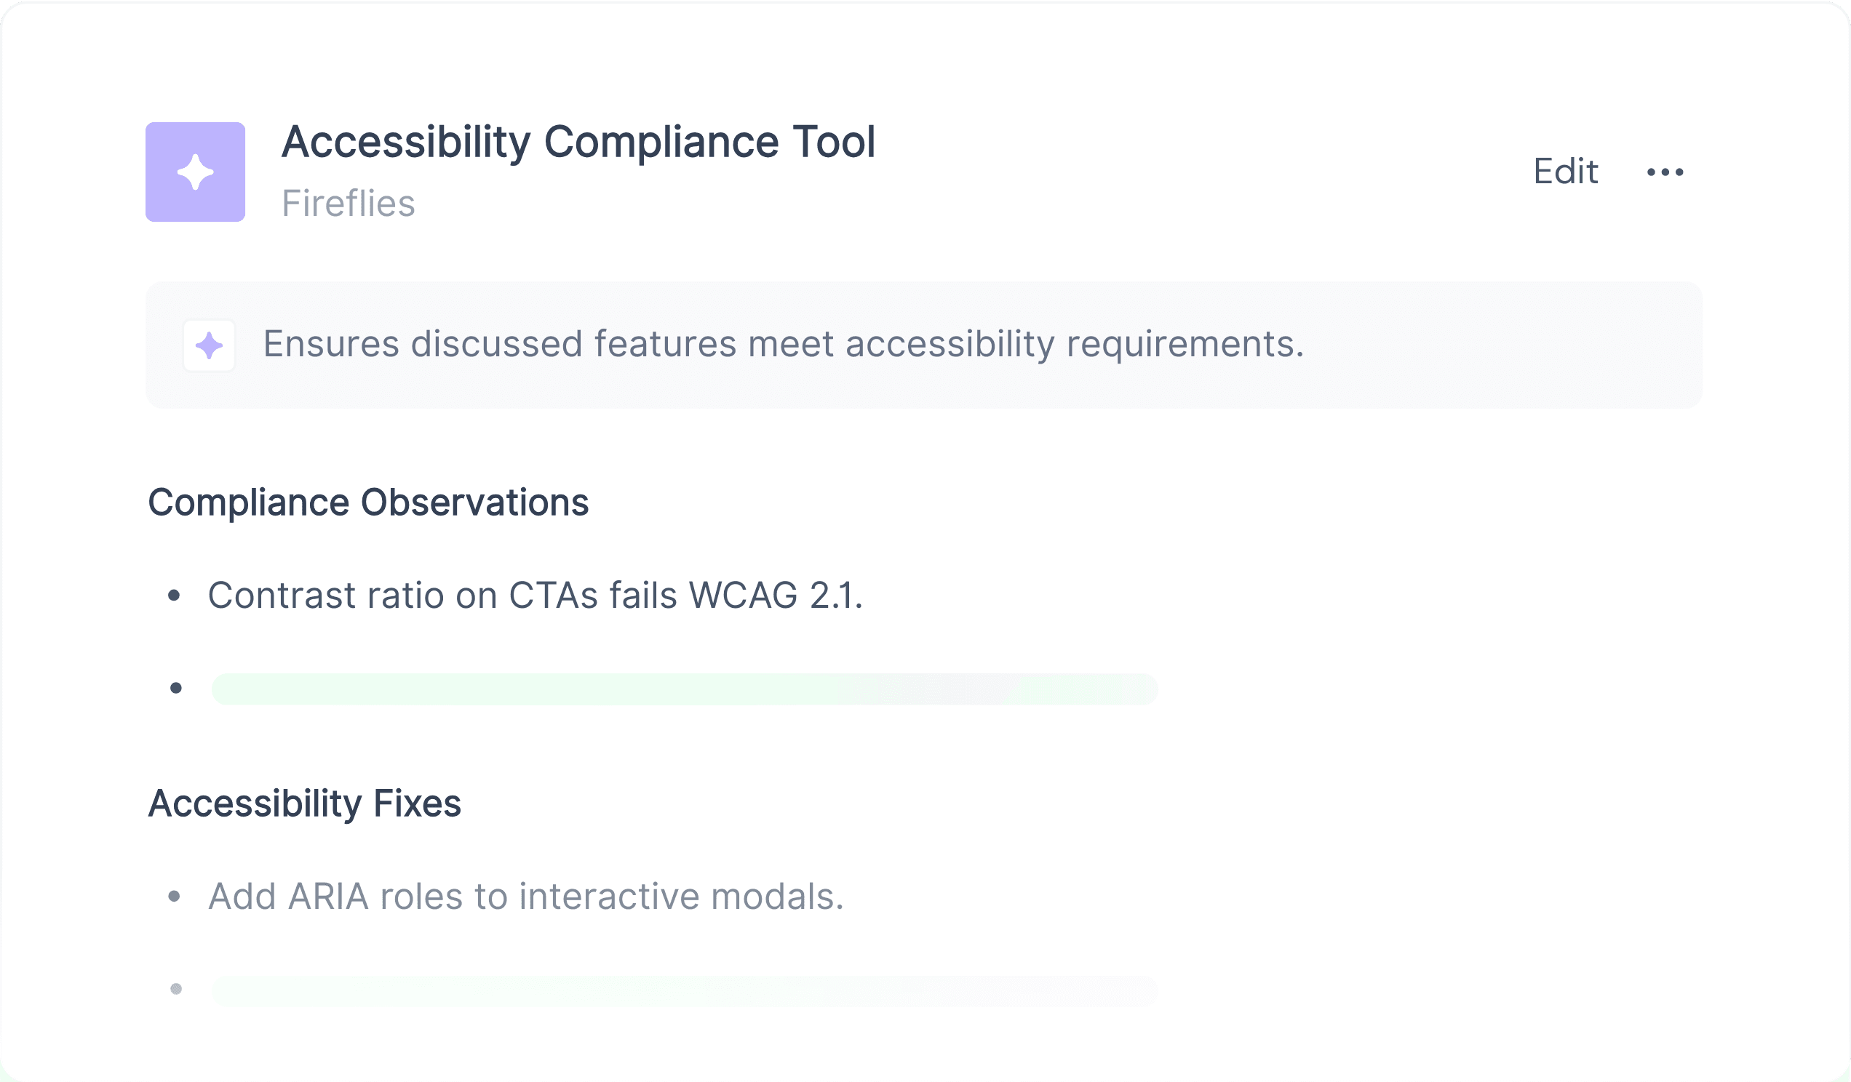Click the Edit button
This screenshot has width=1851, height=1082.
pos(1565,172)
